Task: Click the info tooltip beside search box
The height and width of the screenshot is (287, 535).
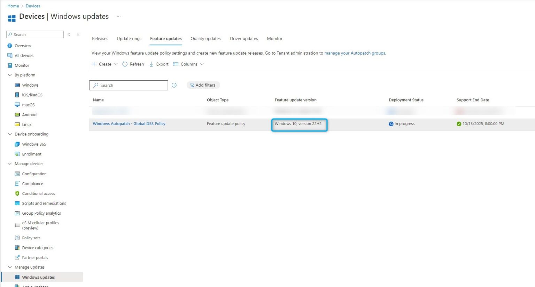Action: point(174,85)
